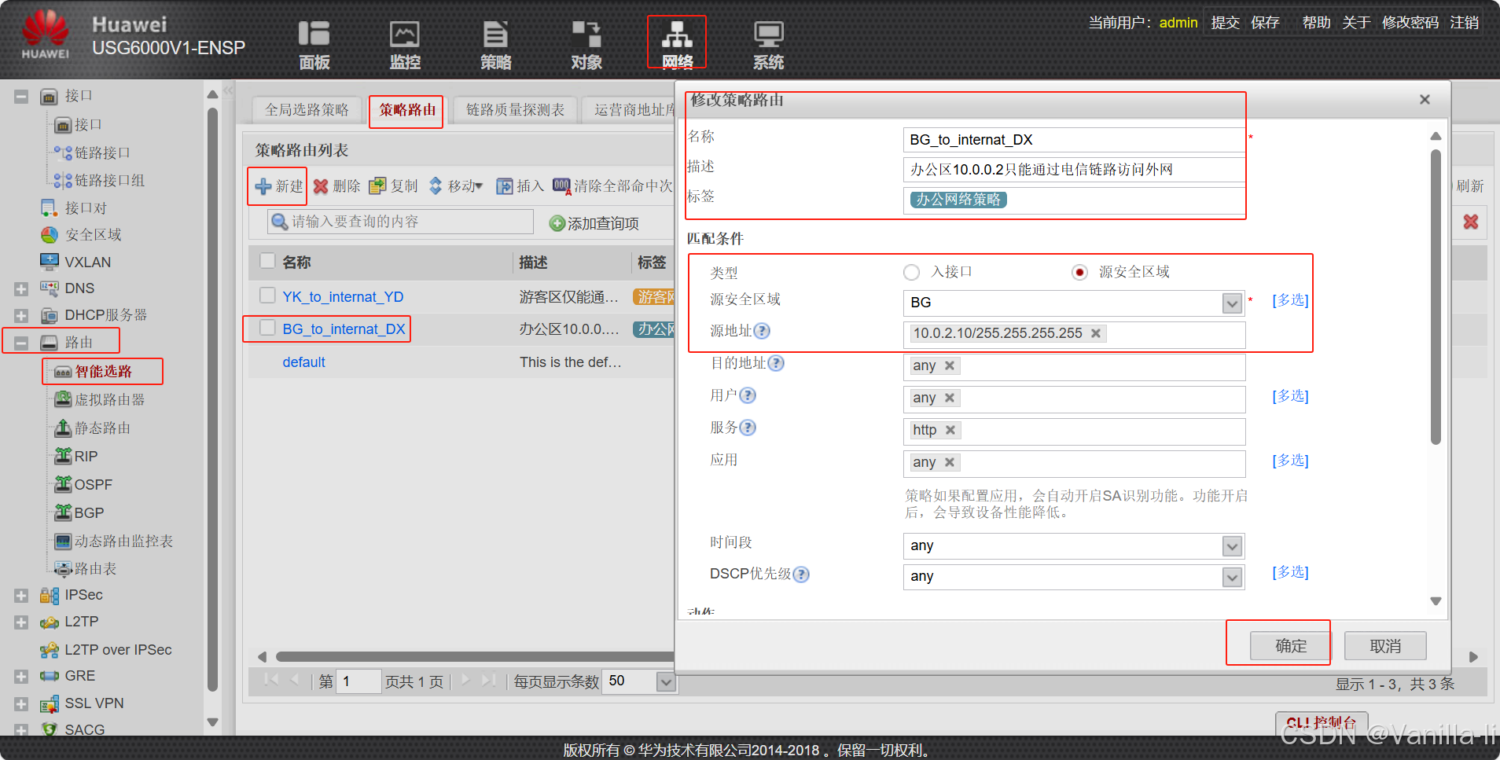Switch to the 全局选路策略 tab

pyautogui.click(x=307, y=110)
